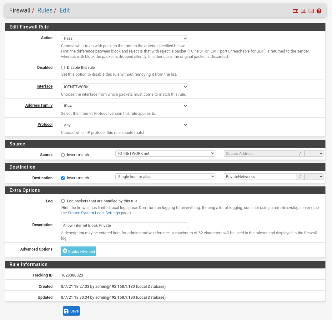
Task: Navigate to Rules via the breadcrumb
Action: pyautogui.click(x=45, y=10)
